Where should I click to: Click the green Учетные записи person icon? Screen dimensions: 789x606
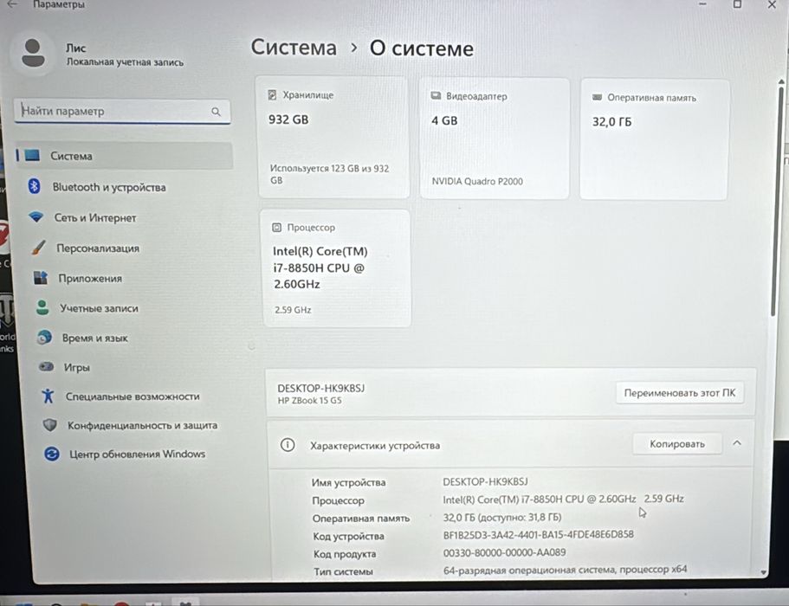(42, 307)
